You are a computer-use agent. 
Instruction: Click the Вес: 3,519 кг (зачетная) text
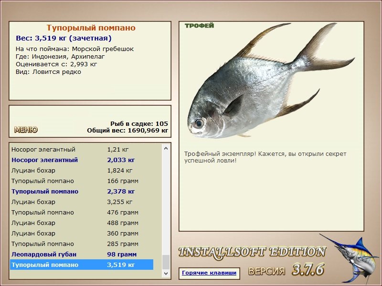pyautogui.click(x=64, y=38)
